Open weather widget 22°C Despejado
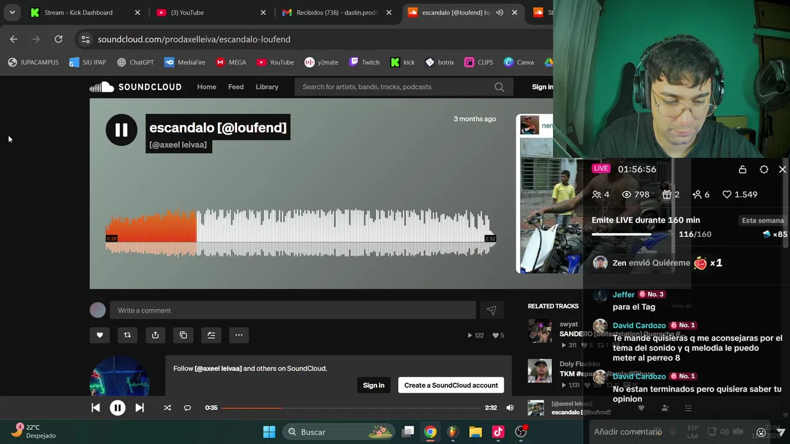 point(35,431)
